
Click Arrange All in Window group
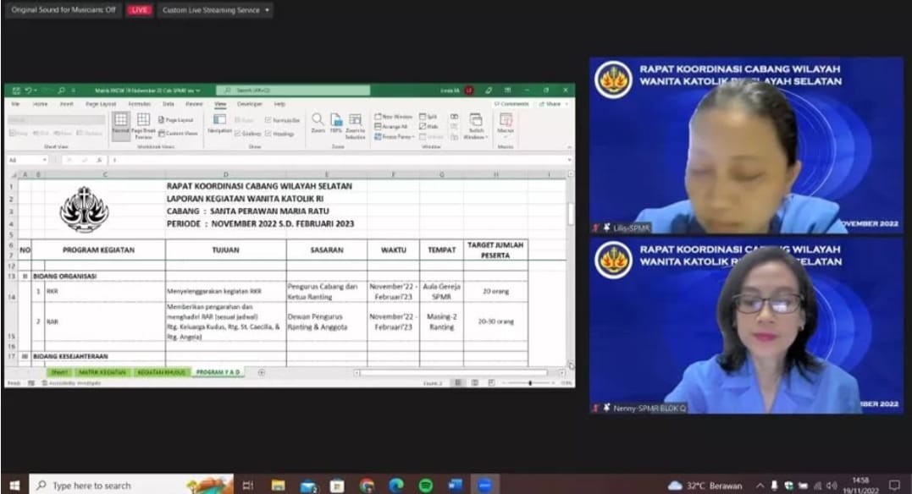click(x=394, y=126)
